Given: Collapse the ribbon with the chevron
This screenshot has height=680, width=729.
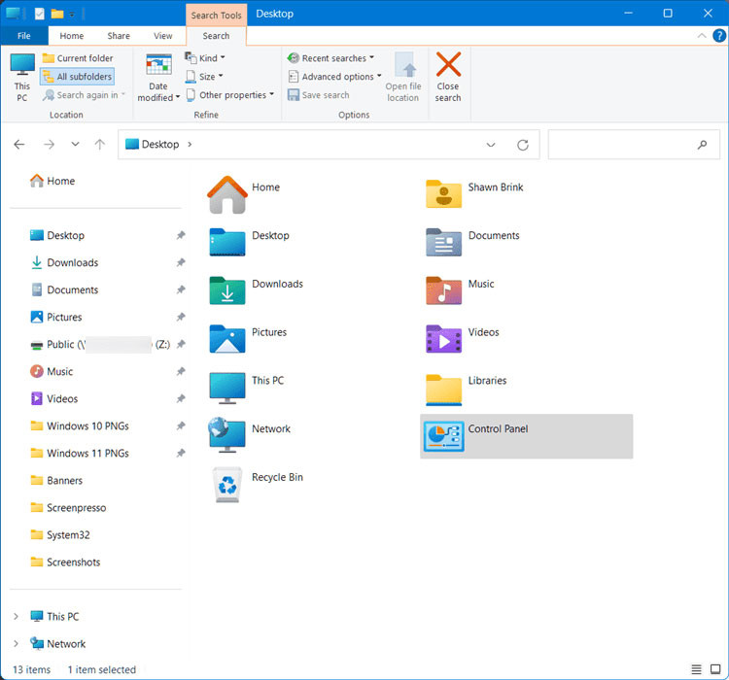Looking at the screenshot, I should [x=702, y=36].
